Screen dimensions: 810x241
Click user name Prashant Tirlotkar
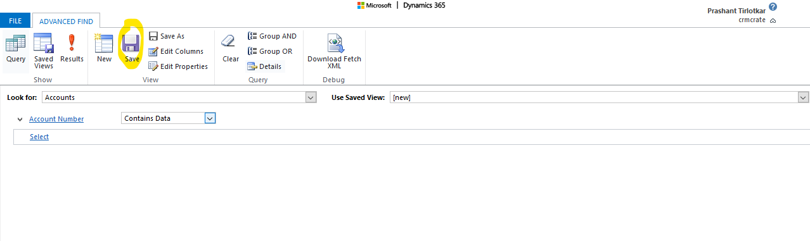click(x=737, y=11)
